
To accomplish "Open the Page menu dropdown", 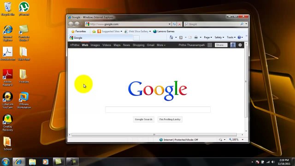I will pyautogui.click(x=208, y=37).
